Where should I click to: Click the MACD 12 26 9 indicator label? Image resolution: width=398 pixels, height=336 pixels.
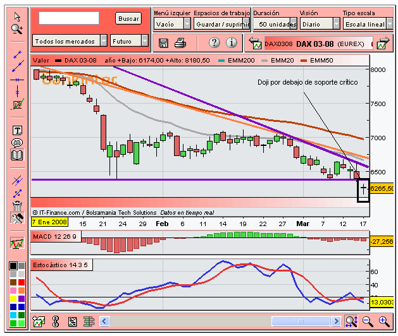point(54,236)
